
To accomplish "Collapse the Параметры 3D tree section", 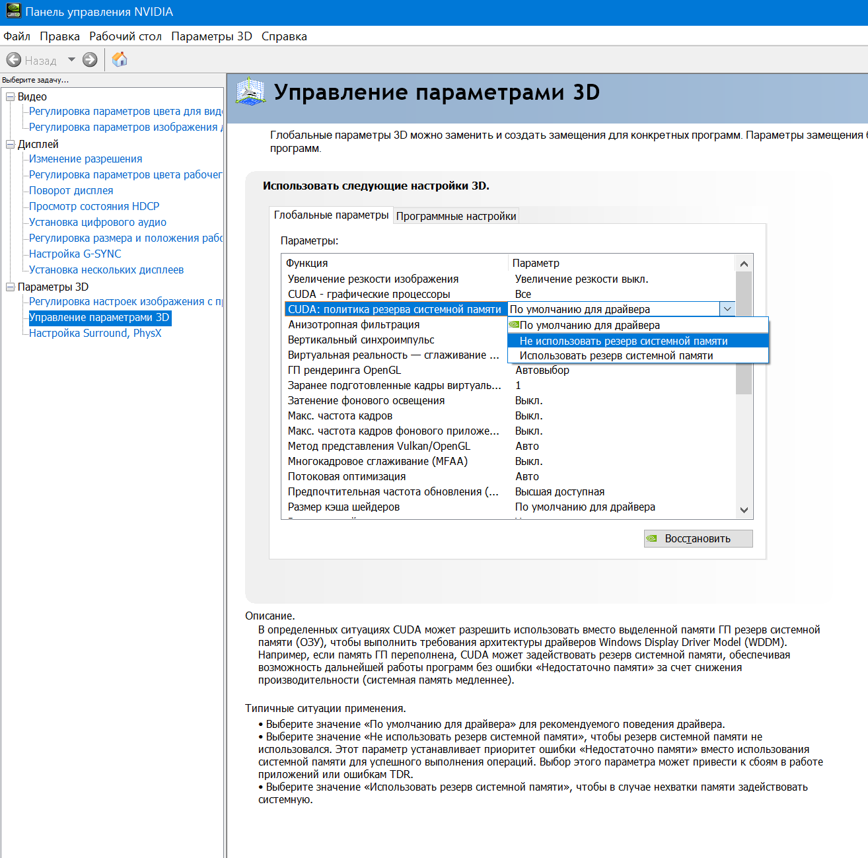I will tap(10, 287).
